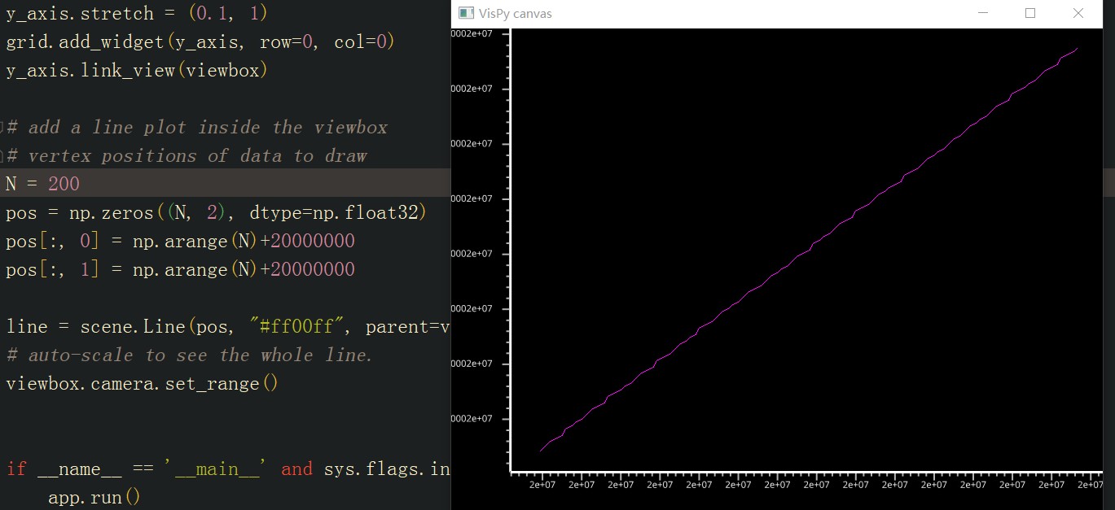Image resolution: width=1115 pixels, height=510 pixels.
Task: Click the rightmost 2e+07 x-axis label
Action: (1091, 483)
